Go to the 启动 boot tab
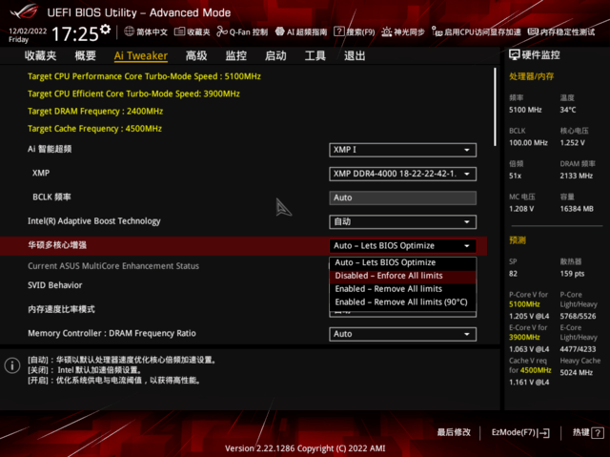The height and width of the screenshot is (457, 610). pos(275,55)
